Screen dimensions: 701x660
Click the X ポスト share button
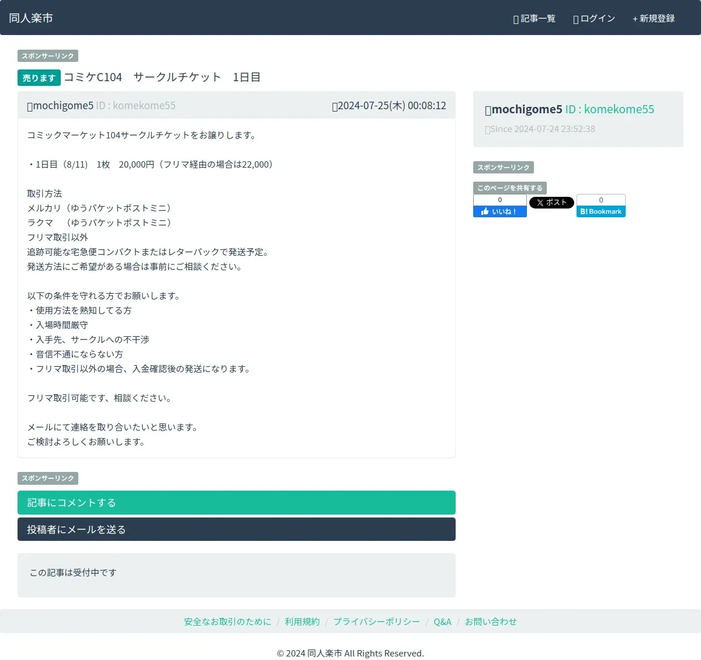point(551,203)
